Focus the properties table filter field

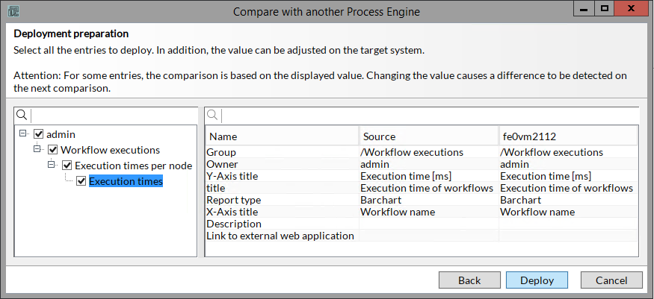tap(430, 115)
